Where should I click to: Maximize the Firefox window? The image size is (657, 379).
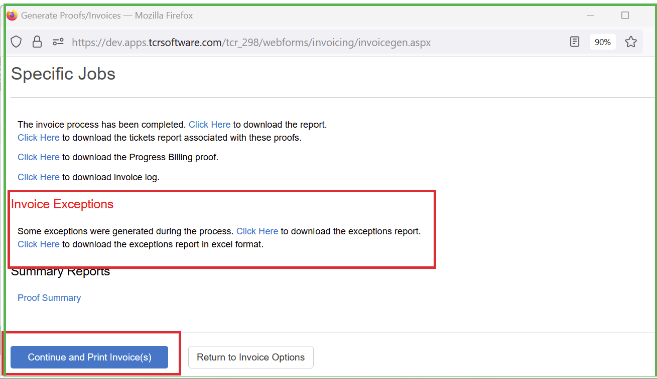pyautogui.click(x=625, y=16)
